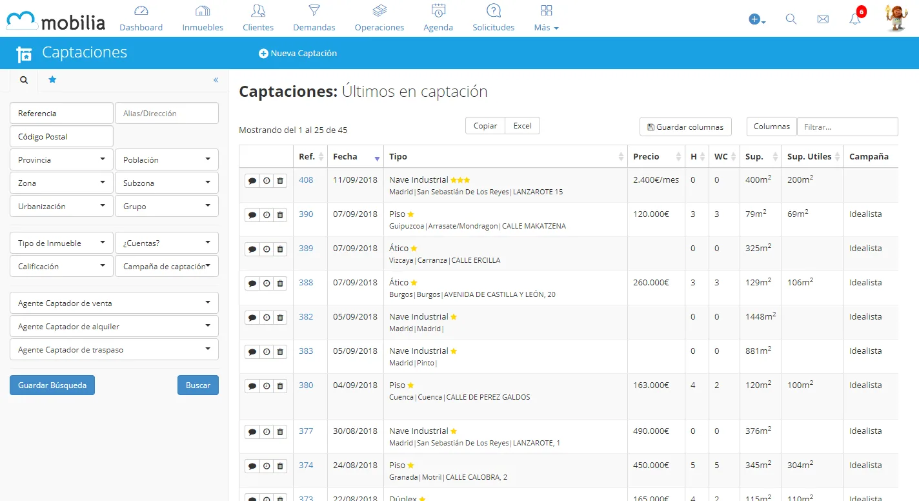This screenshot has height=501, width=919.
Task: Click comment icon for row 380
Action: tap(252, 386)
